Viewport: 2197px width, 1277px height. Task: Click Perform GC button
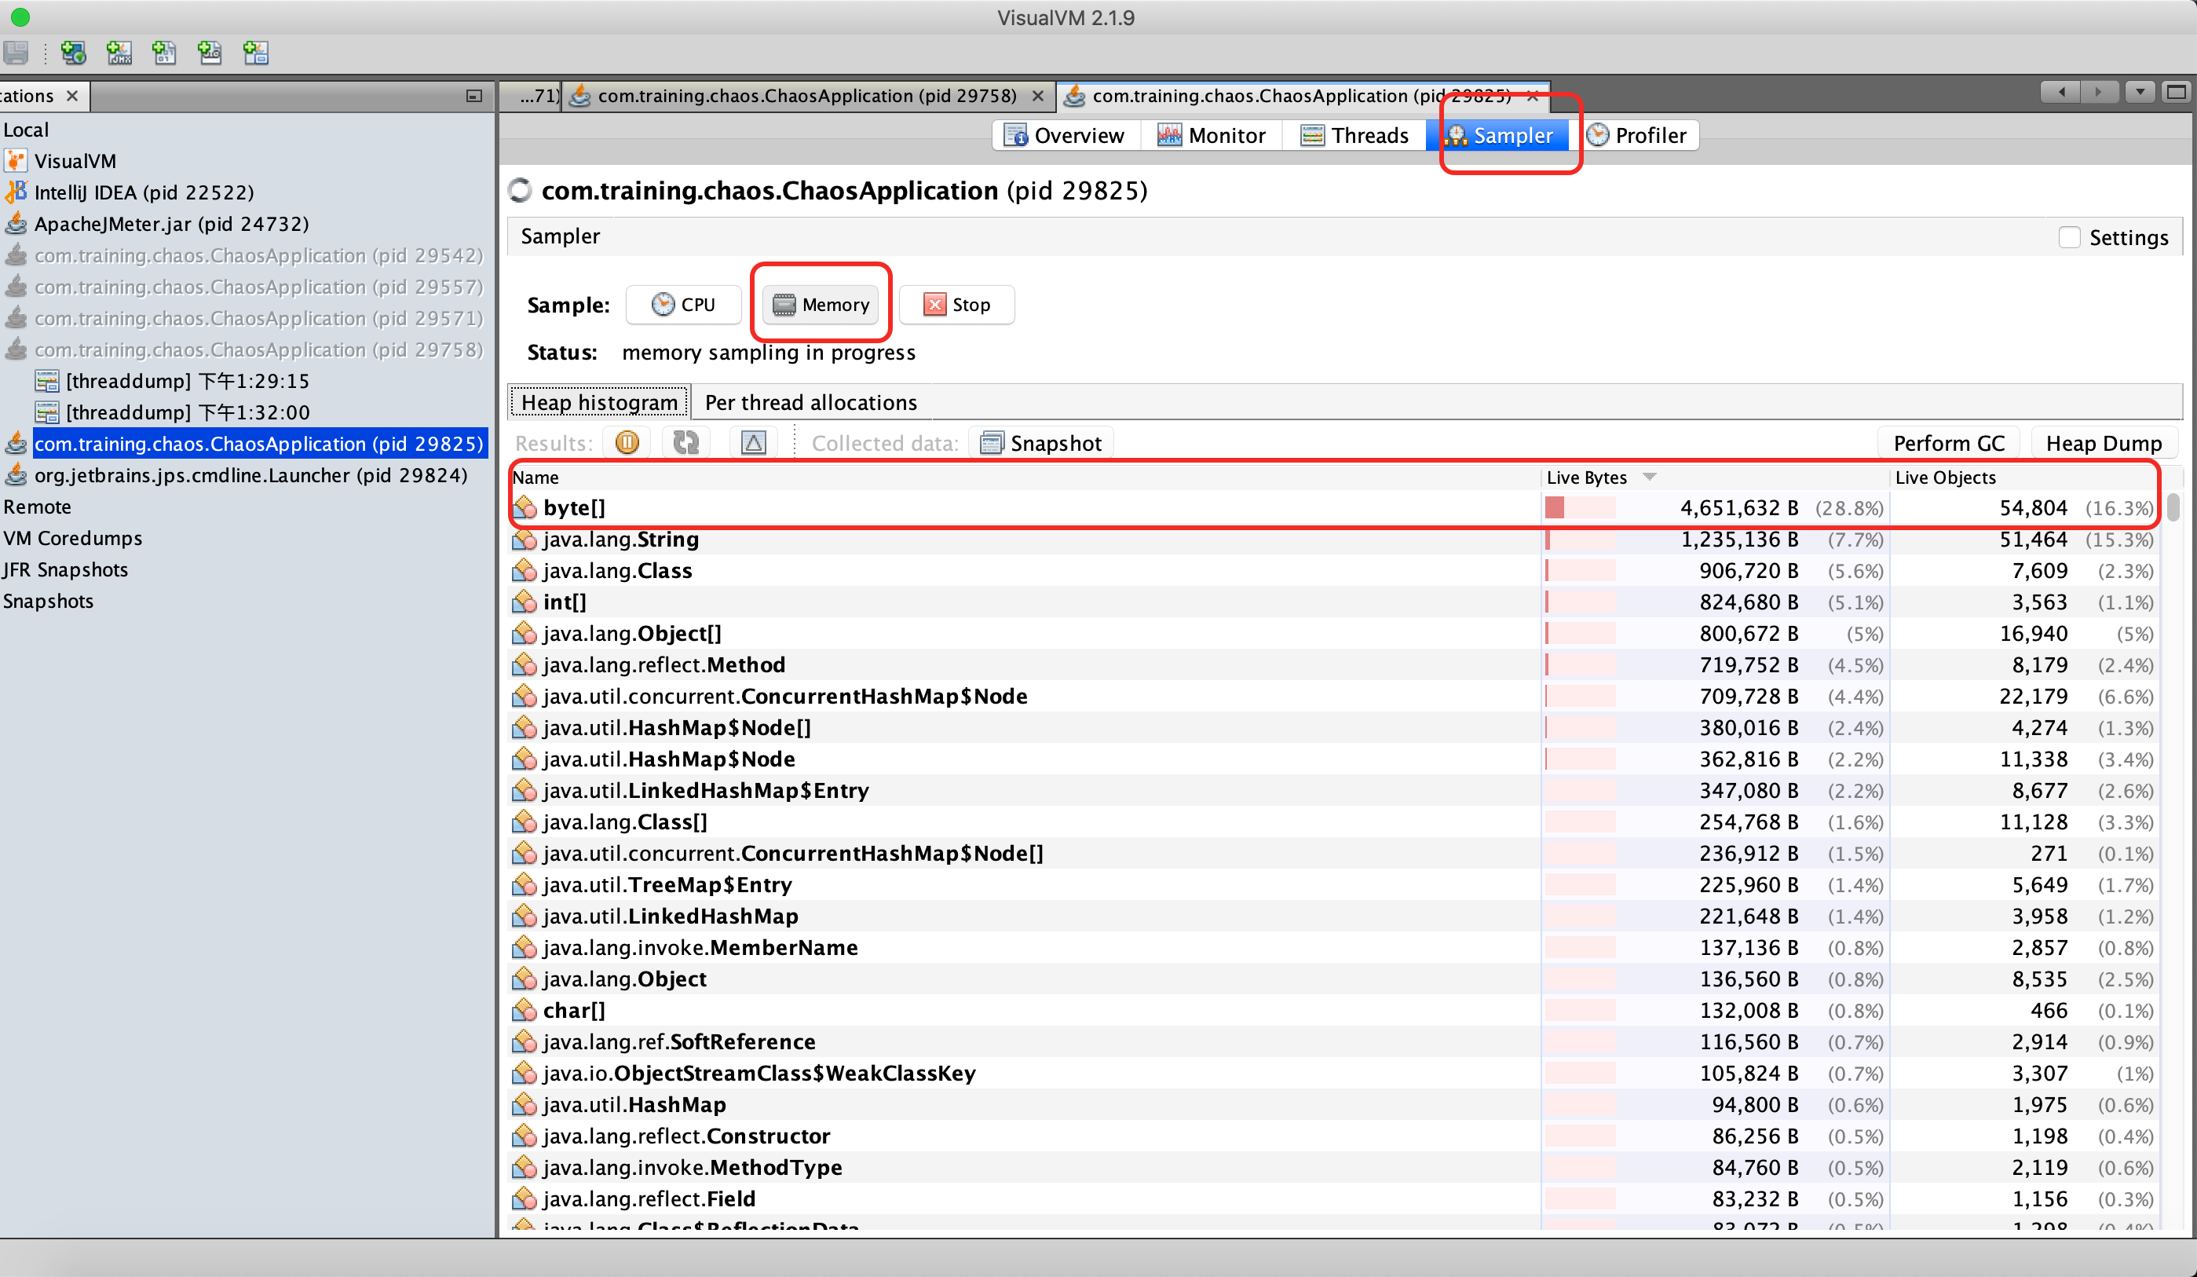tap(1949, 443)
